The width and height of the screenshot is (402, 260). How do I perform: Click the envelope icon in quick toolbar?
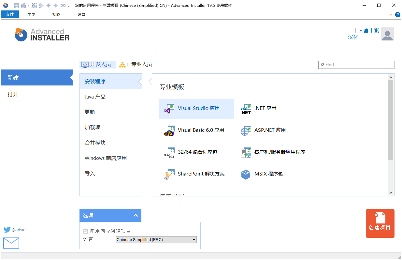63,6
